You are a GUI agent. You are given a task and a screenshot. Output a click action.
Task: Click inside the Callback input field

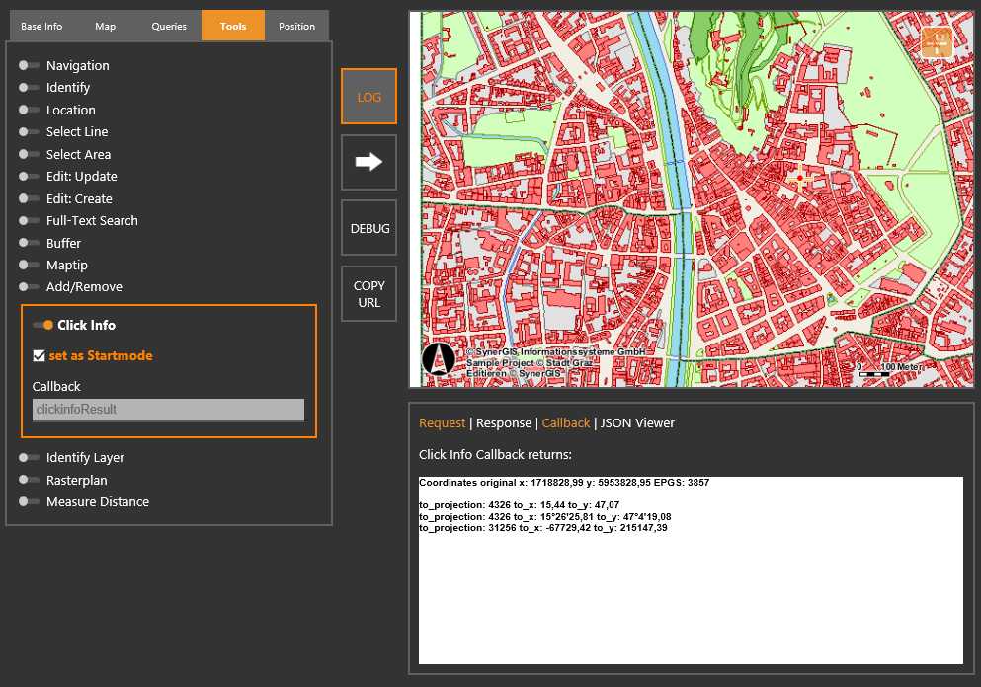167,409
